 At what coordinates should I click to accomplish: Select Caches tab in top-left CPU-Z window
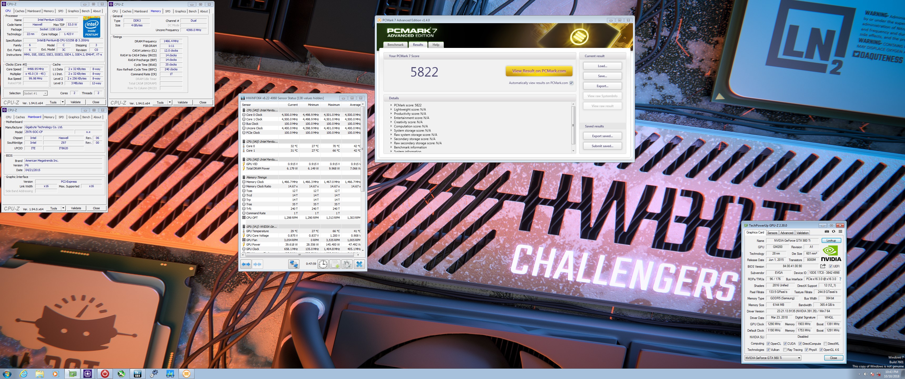[20, 11]
